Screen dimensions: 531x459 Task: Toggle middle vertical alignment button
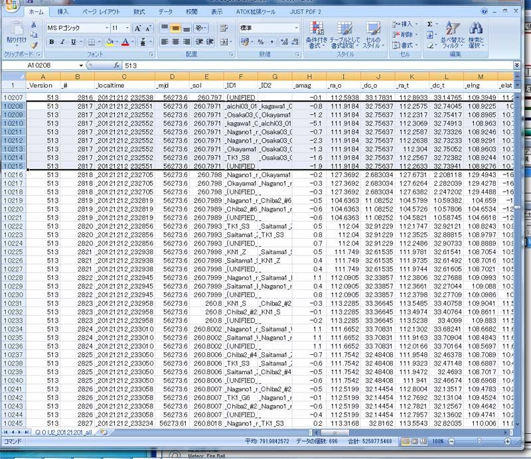[177, 28]
